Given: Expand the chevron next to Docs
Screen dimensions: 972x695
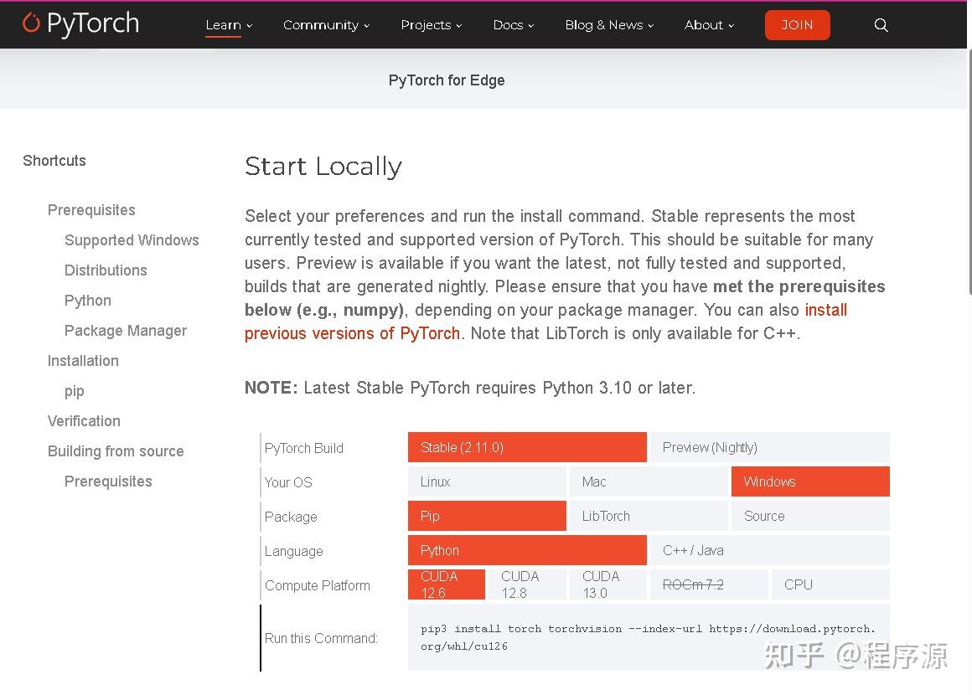Looking at the screenshot, I should coord(530,26).
